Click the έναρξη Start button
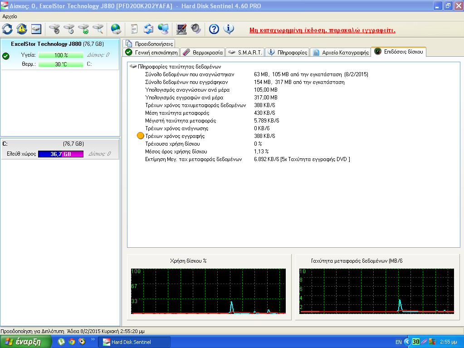The width and height of the screenshot is (464, 348). [26, 342]
